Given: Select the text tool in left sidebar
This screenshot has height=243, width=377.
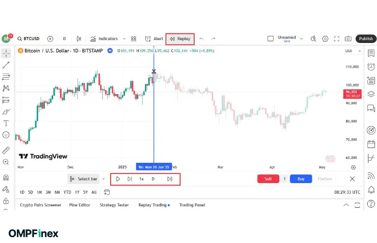Looking at the screenshot, I should point(6,123).
